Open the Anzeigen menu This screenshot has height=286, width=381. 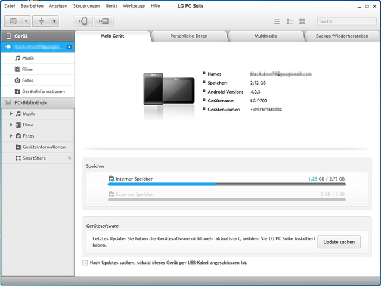(x=58, y=6)
